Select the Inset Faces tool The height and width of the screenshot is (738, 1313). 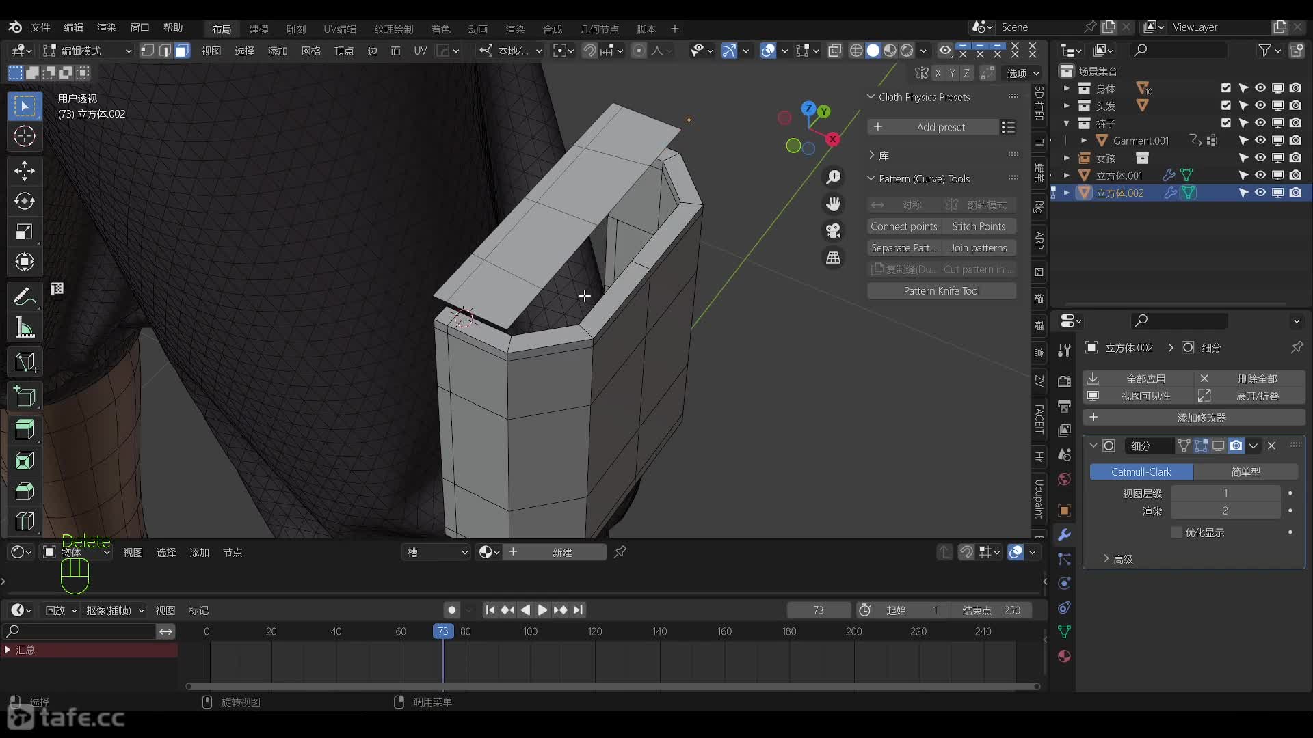click(25, 461)
